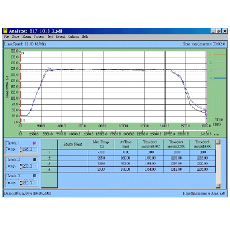This screenshot has height=230, width=230.
Task: Toggle the Thresh 2 checkbox
Action: tap(35, 160)
